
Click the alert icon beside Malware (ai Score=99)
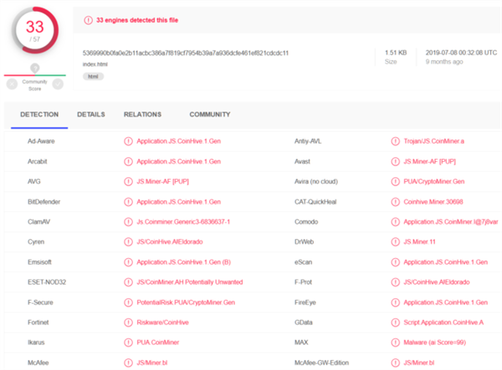(x=395, y=342)
